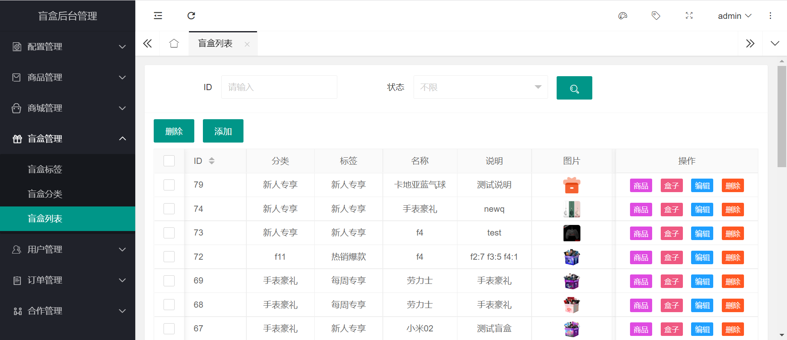Image resolution: width=787 pixels, height=340 pixels.
Task: Click 商城管理 bag icon in sidebar
Action: (x=16, y=108)
